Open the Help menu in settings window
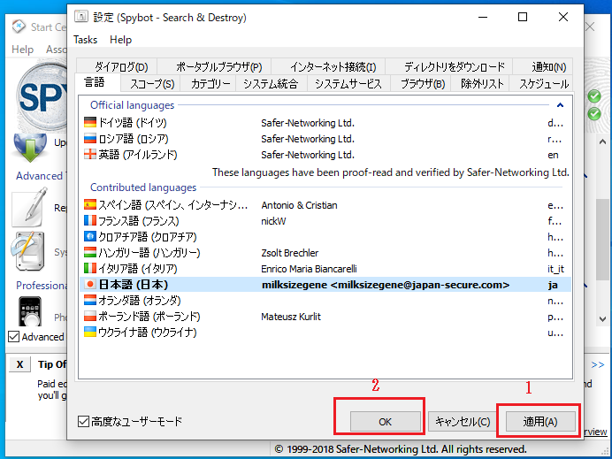Viewport: 612px width, 459px height. point(120,40)
